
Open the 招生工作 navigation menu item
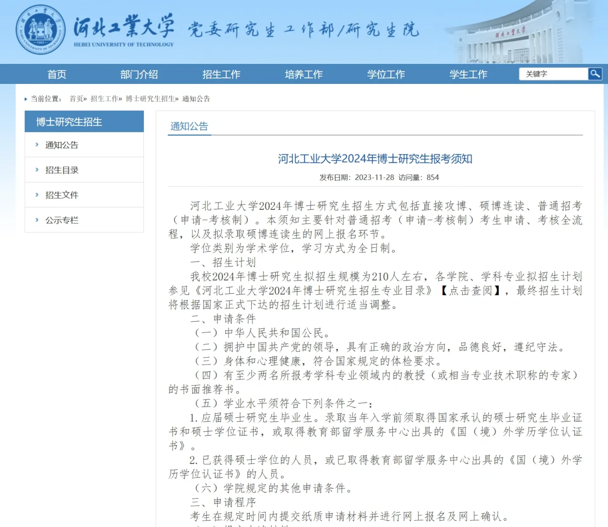pos(222,74)
